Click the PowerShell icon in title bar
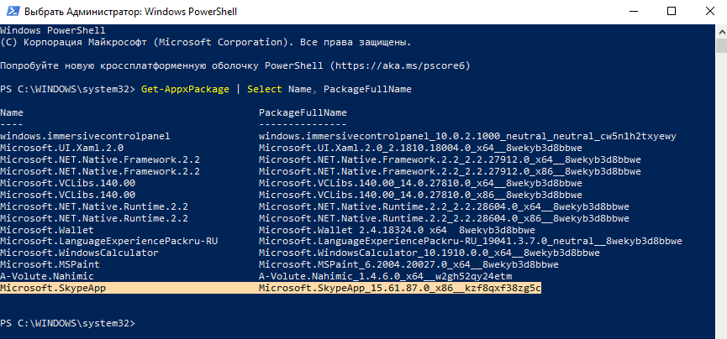This screenshot has height=339, width=727. [x=12, y=12]
